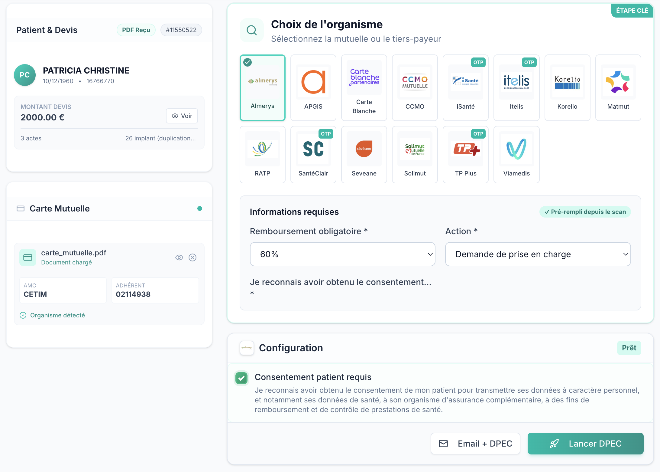Select the SantéClair organisme card
660x472 pixels.
point(313,155)
